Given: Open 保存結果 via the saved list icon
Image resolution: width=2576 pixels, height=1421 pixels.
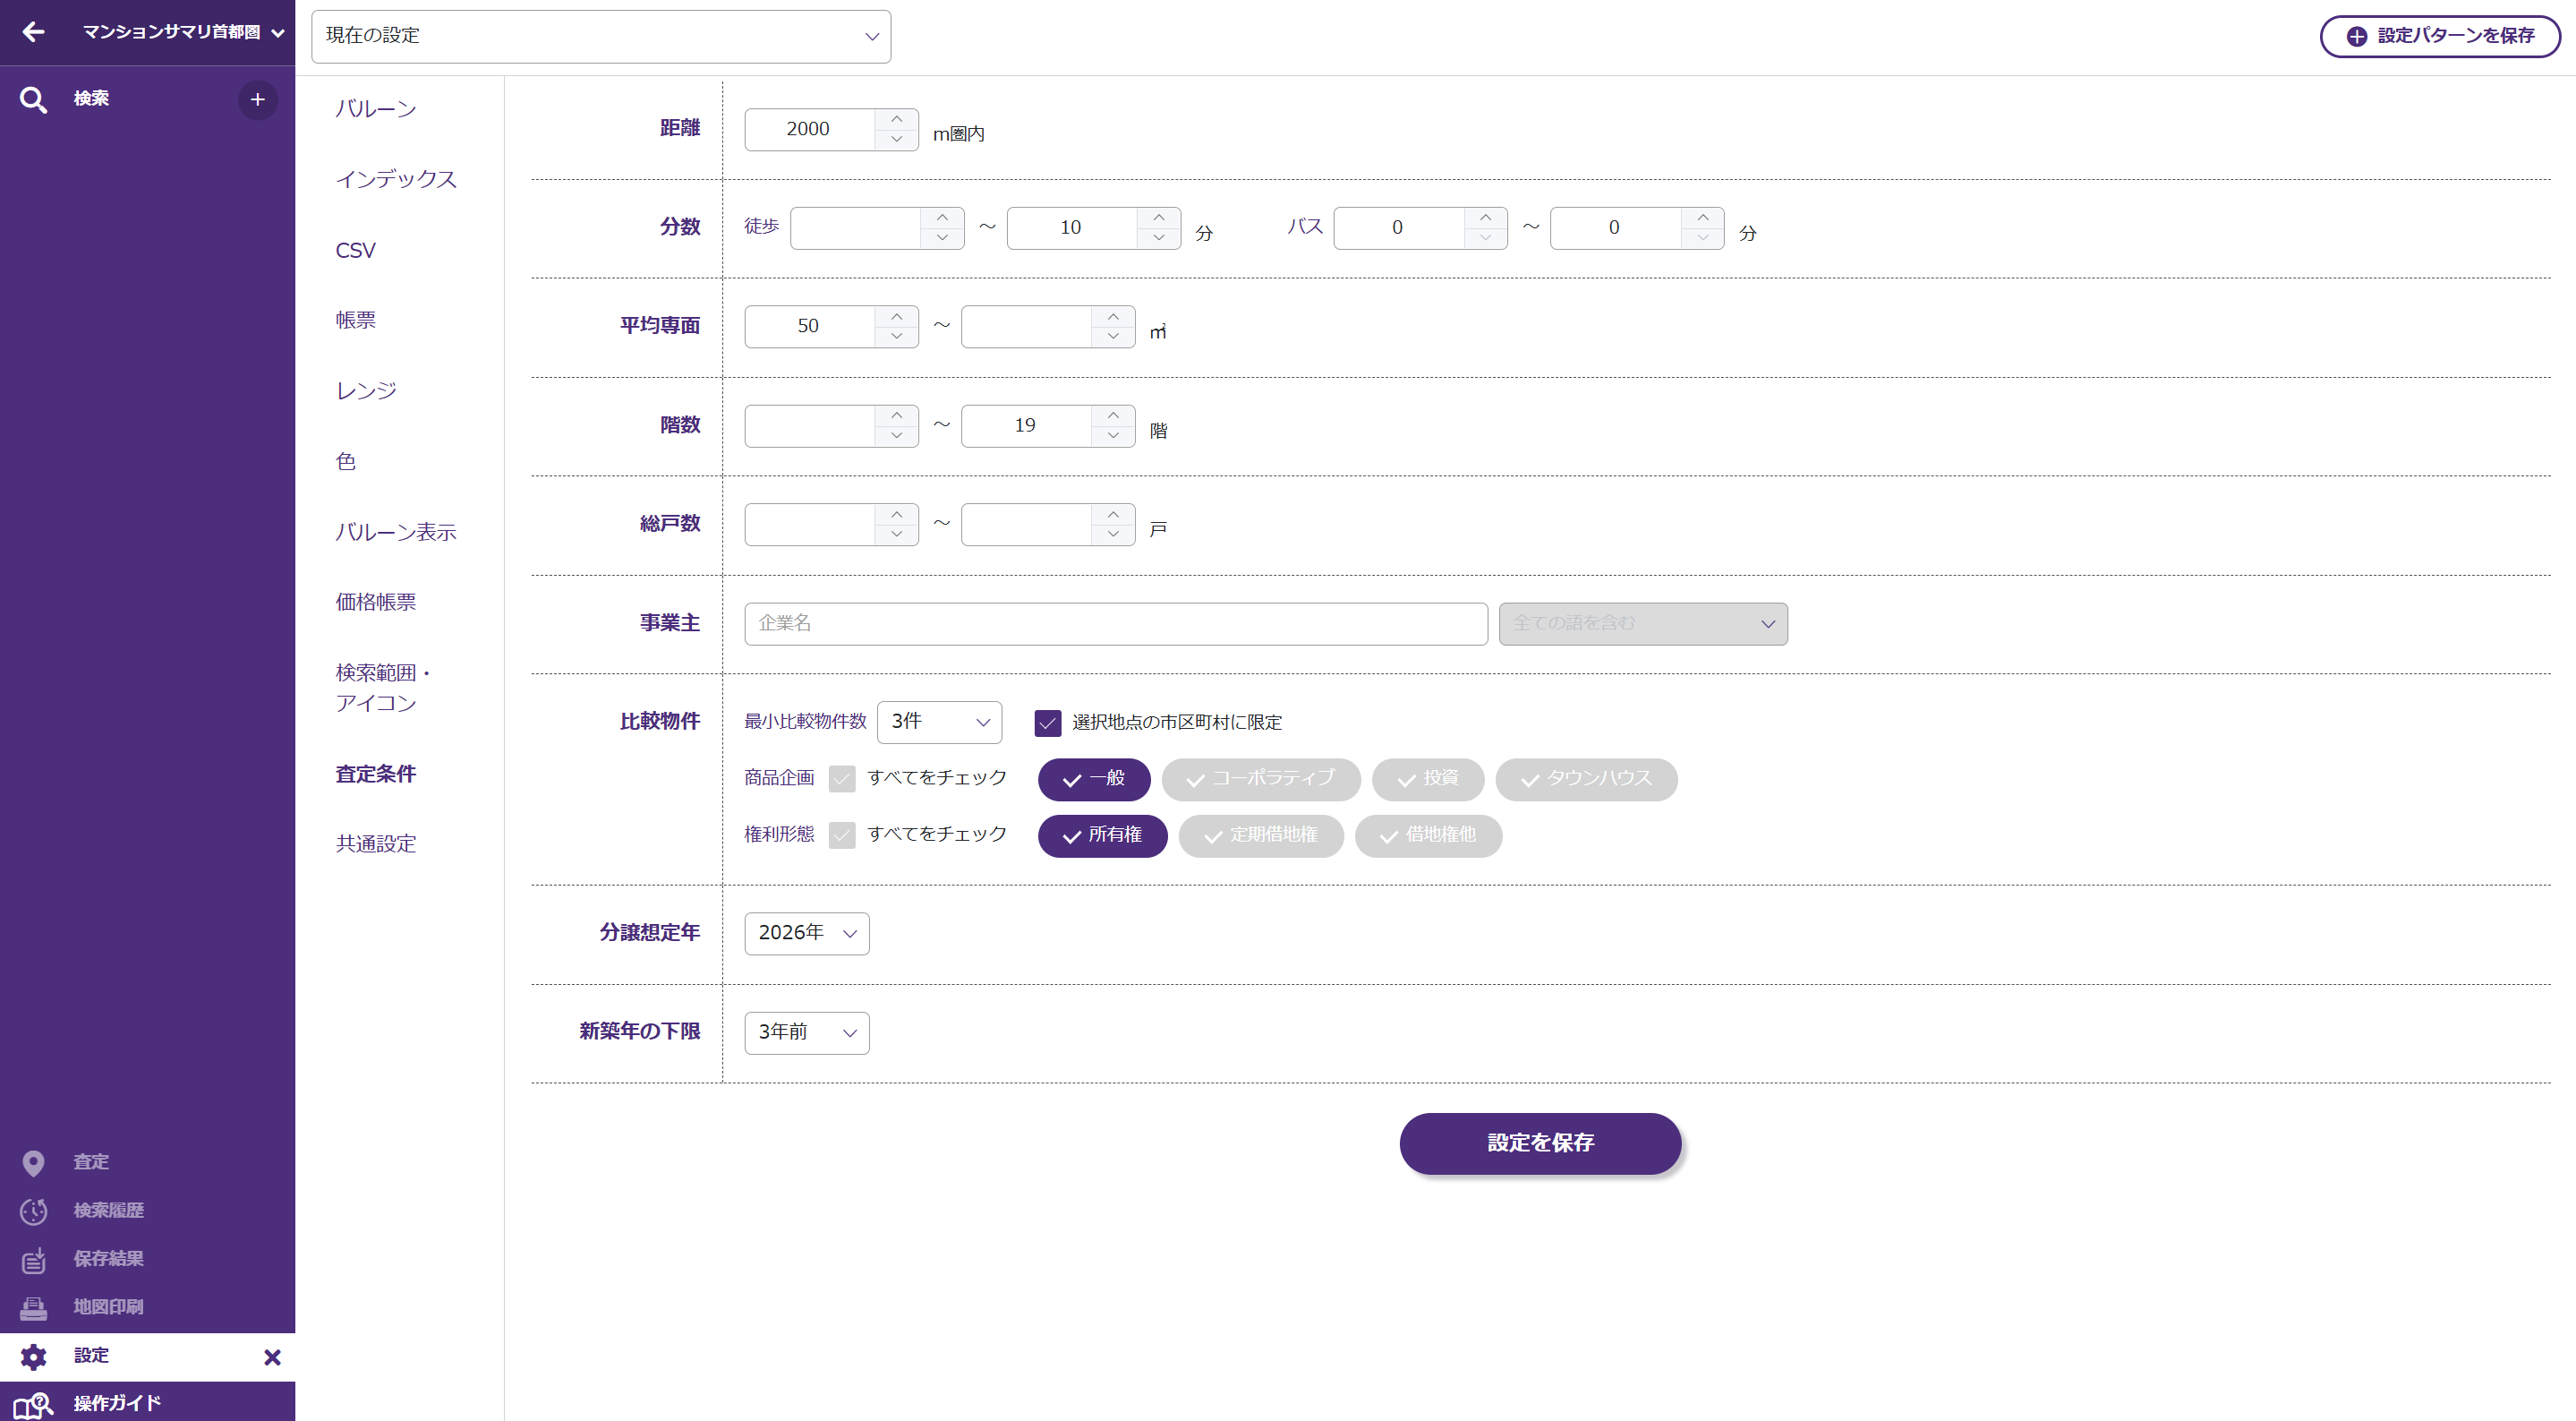Looking at the screenshot, I should click(33, 1259).
